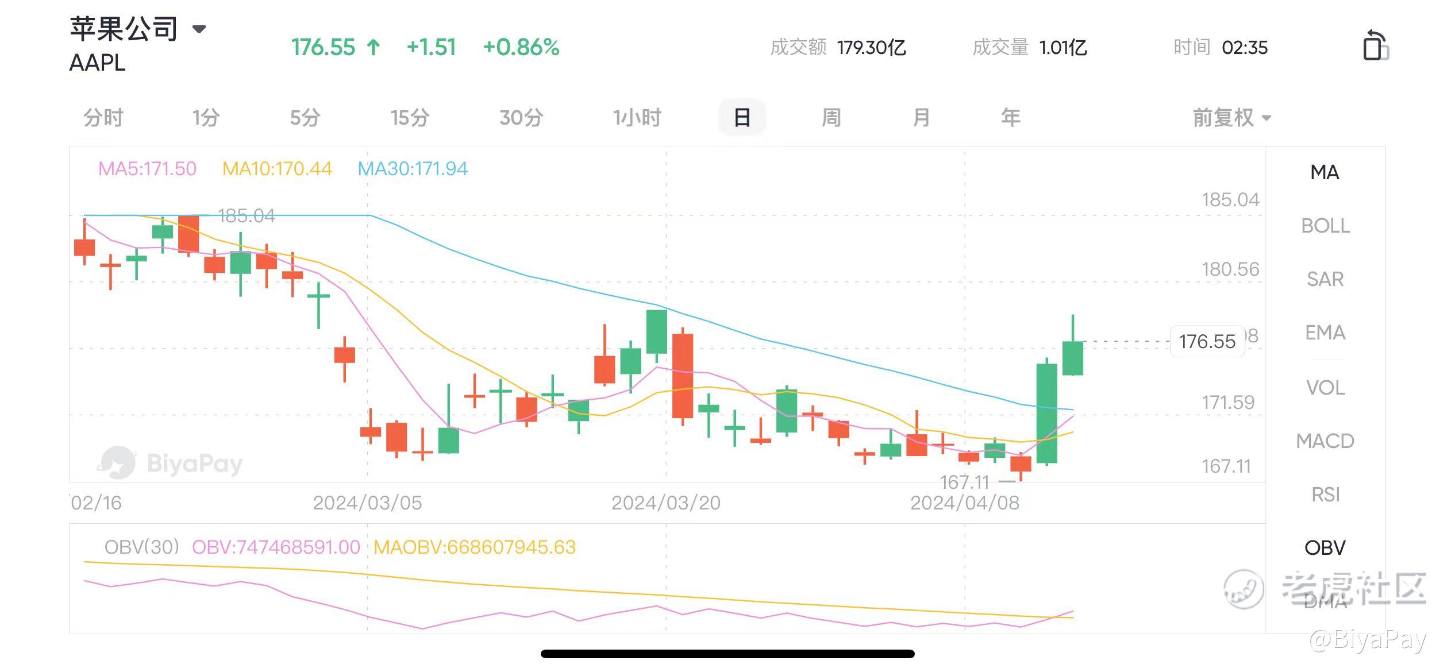This screenshot has width=1455, height=672.
Task: Enable the MA indicator
Action: 1325,172
